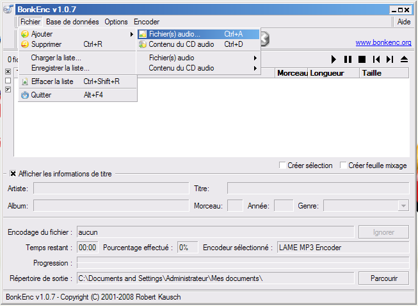
Task: Toggle the empty select-none checkbox in joblist
Action: point(8,80)
